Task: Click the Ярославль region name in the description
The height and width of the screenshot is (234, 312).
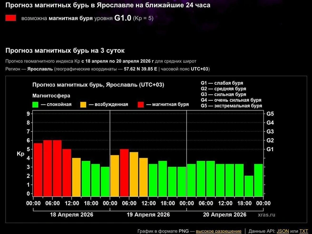Action: pyautogui.click(x=40, y=69)
